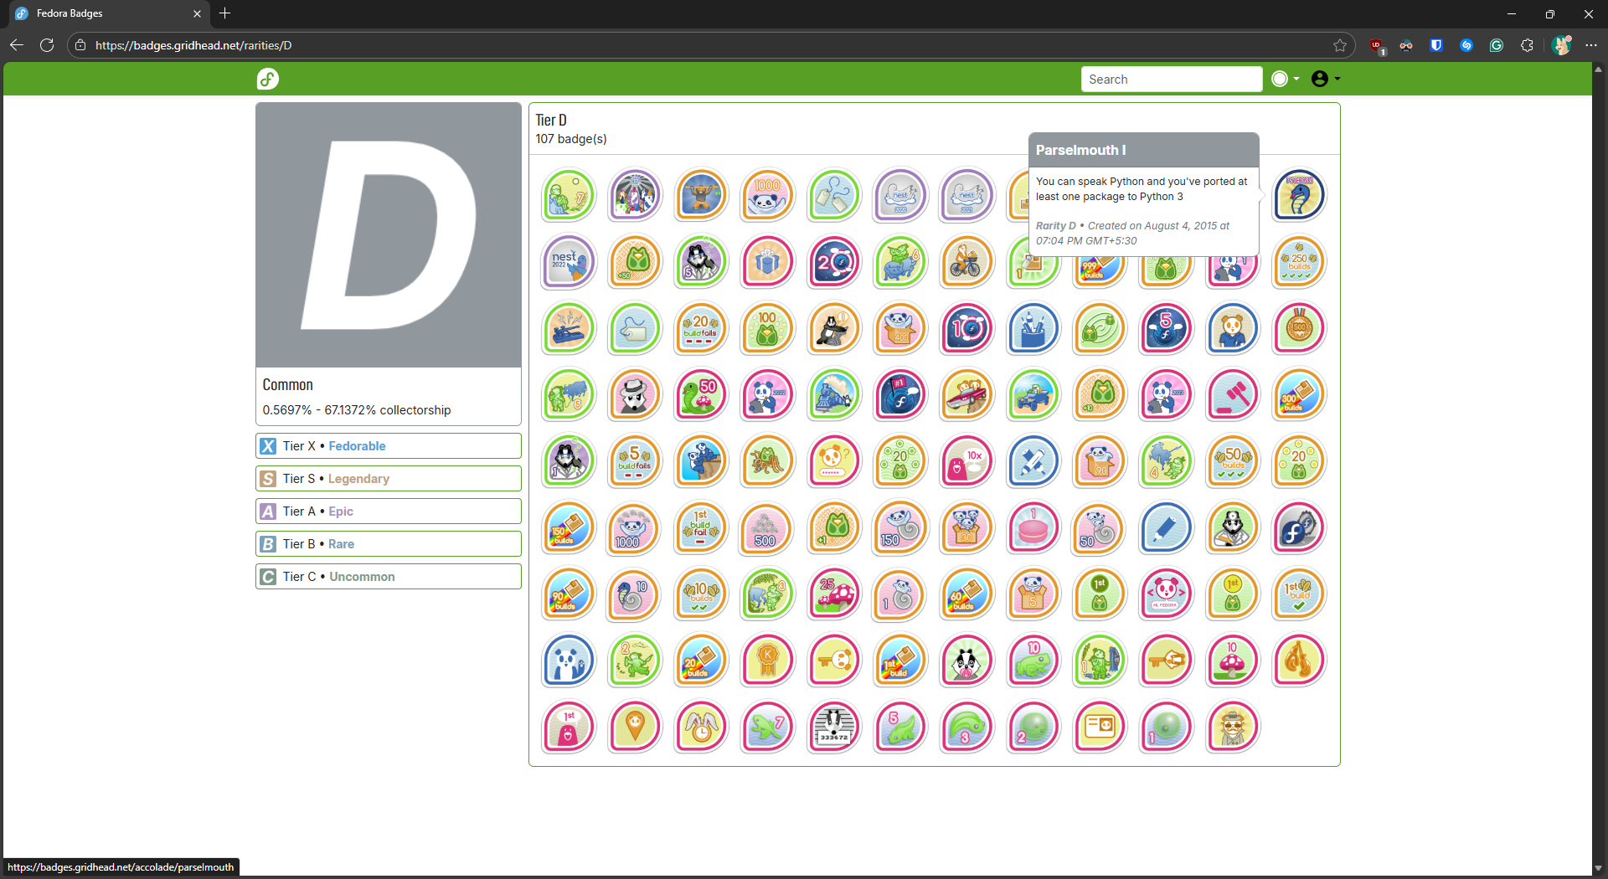Navigate to Tier C Uncommon
This screenshot has height=879, width=1608.
(388, 577)
